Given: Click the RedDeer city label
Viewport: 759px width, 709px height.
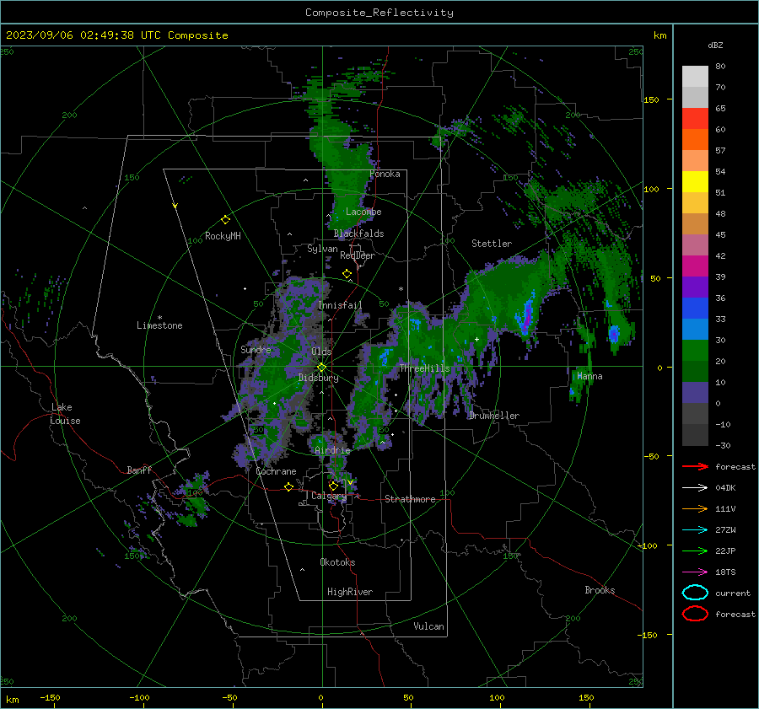Looking at the screenshot, I should [358, 255].
